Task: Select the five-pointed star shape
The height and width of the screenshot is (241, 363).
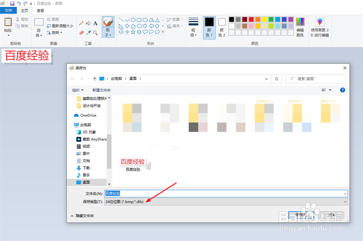Action: point(134,32)
